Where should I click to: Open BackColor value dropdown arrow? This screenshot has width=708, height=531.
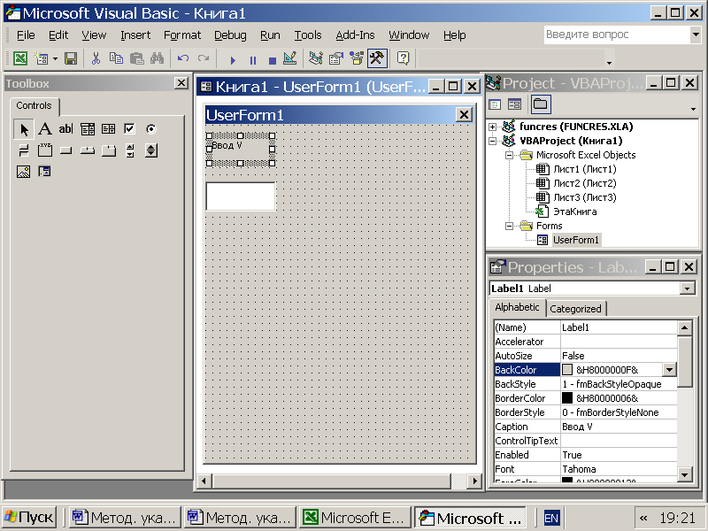(669, 370)
